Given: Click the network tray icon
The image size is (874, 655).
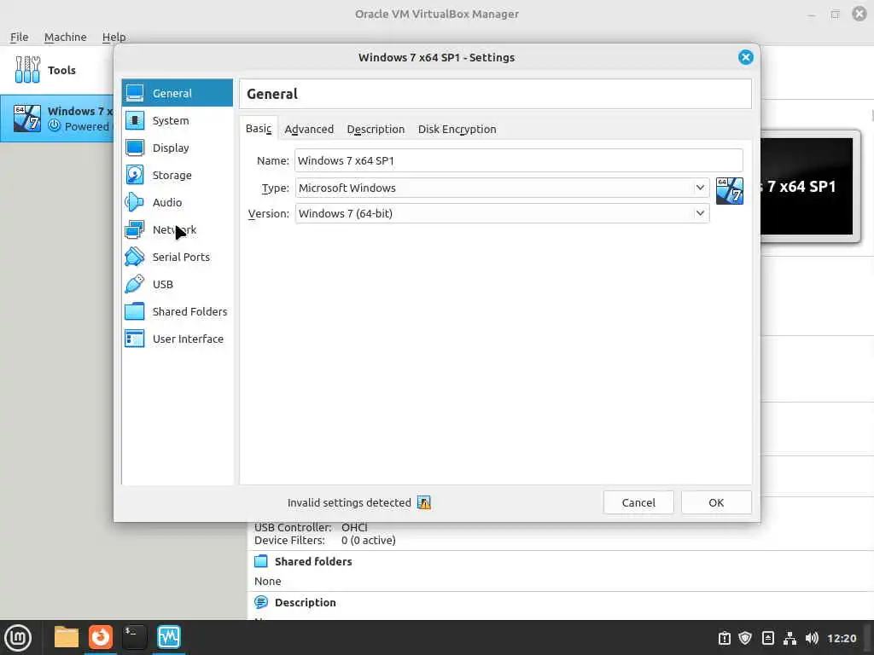Looking at the screenshot, I should (790, 638).
